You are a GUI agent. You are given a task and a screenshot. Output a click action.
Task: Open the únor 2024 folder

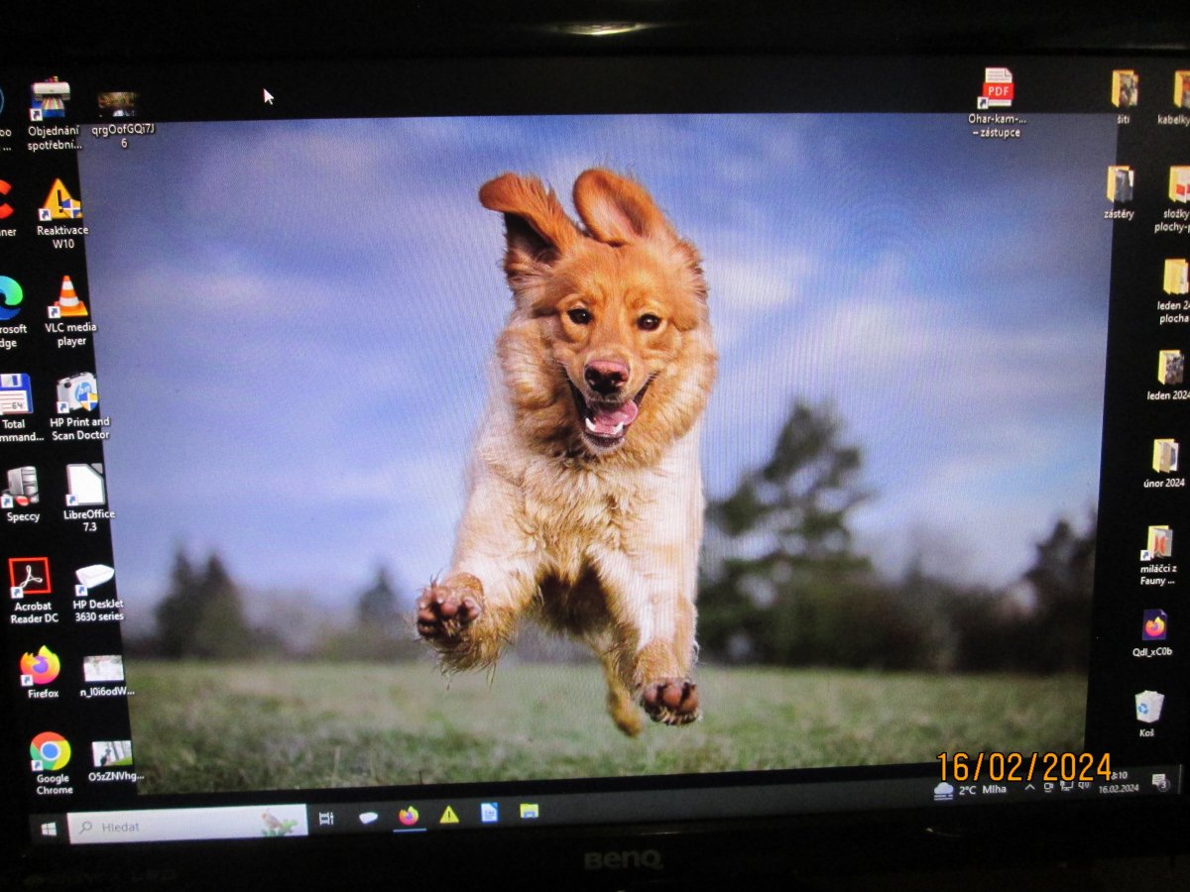[1164, 457]
